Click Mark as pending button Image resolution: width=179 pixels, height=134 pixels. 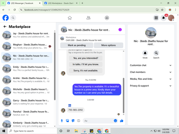[x=77, y=45]
